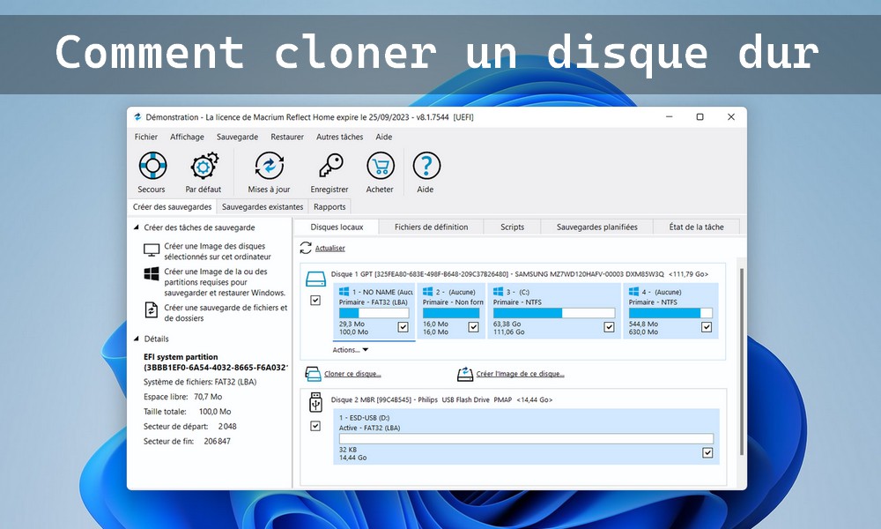Image resolution: width=881 pixels, height=529 pixels.
Task: Click the Actualiser link
Action: (329, 249)
